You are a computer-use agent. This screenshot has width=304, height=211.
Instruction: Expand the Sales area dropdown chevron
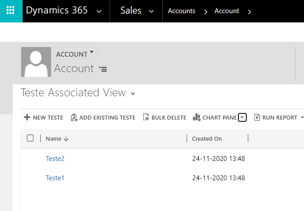coord(151,11)
